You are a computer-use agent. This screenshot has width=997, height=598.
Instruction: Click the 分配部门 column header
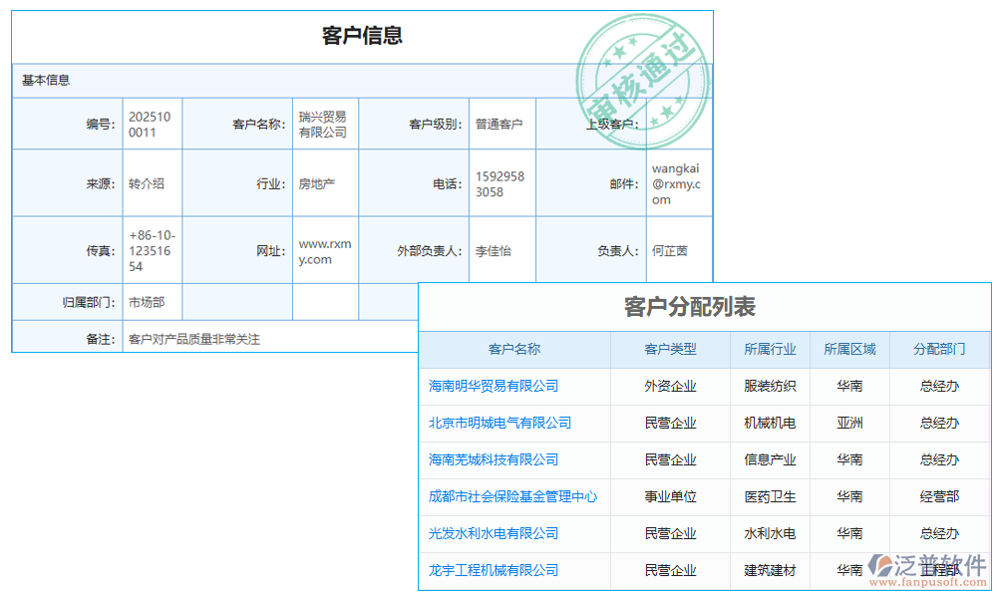[x=937, y=350]
